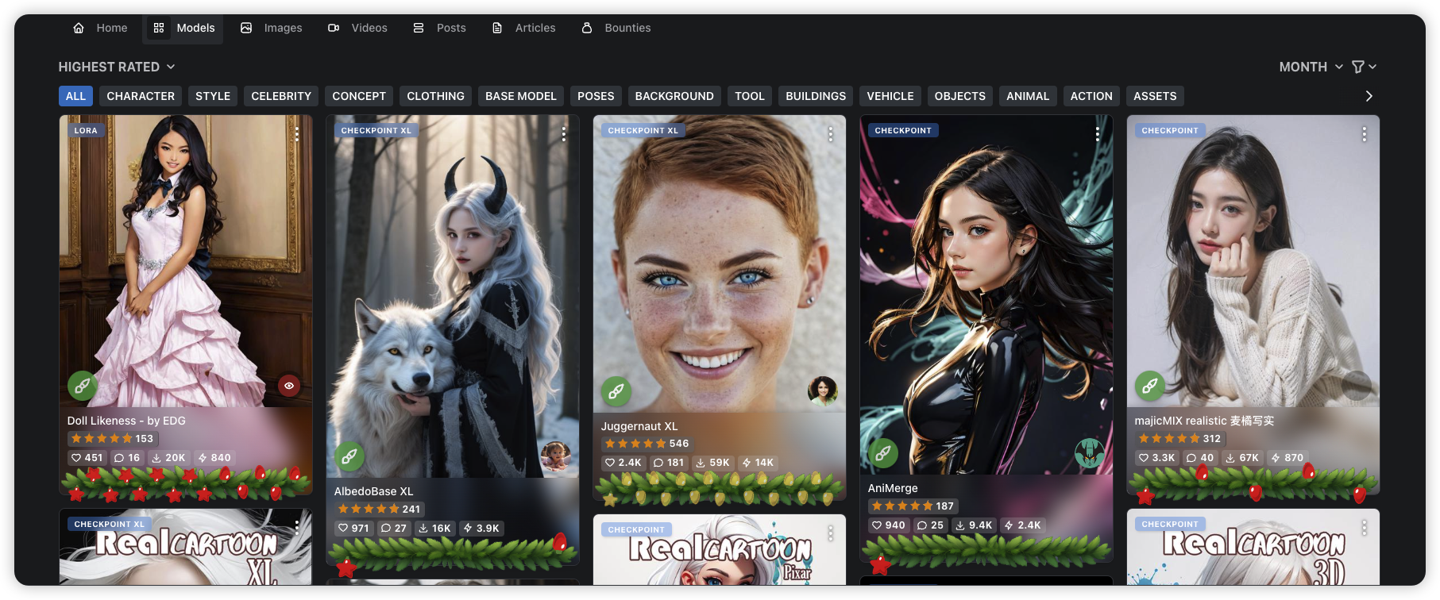Open the Month period dropdown
1440x600 pixels.
point(1311,67)
